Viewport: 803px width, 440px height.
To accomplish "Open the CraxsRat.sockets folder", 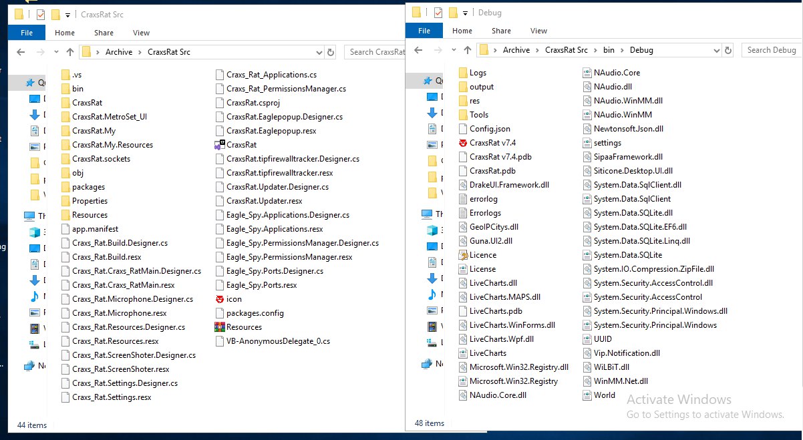I will [x=100, y=159].
